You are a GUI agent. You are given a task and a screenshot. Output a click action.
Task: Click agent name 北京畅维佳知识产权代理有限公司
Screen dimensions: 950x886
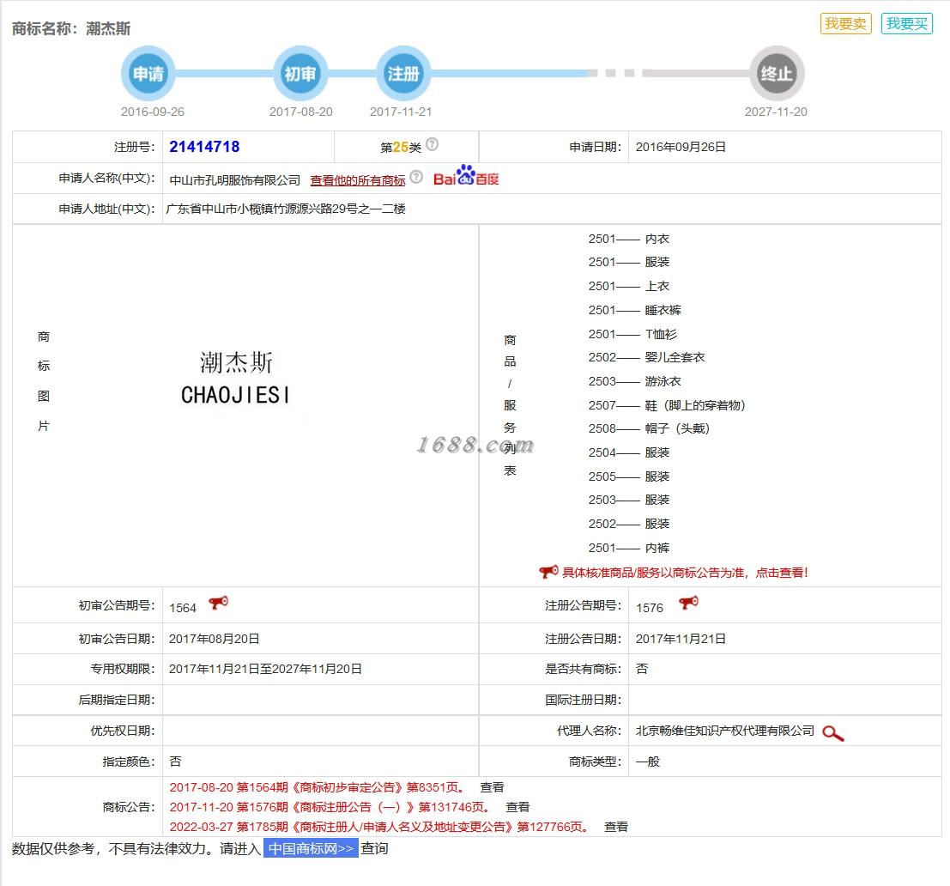tap(724, 731)
